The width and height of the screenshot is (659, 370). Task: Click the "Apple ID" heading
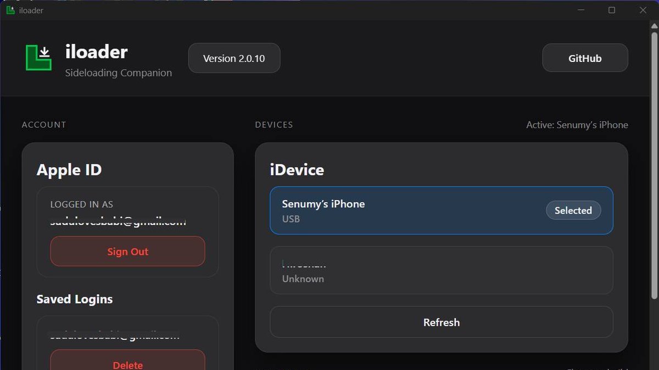69,170
